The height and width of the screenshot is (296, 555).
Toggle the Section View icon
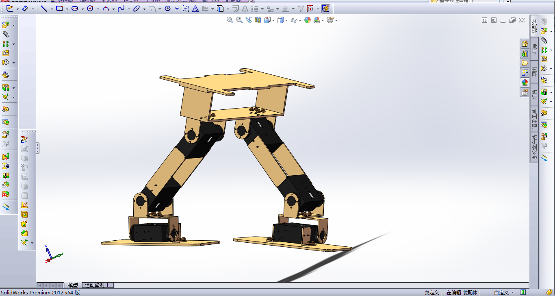pyautogui.click(x=258, y=20)
